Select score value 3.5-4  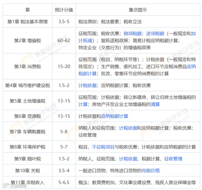click(x=64, y=171)
